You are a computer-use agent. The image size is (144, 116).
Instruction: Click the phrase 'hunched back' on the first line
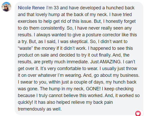coord(120,8)
